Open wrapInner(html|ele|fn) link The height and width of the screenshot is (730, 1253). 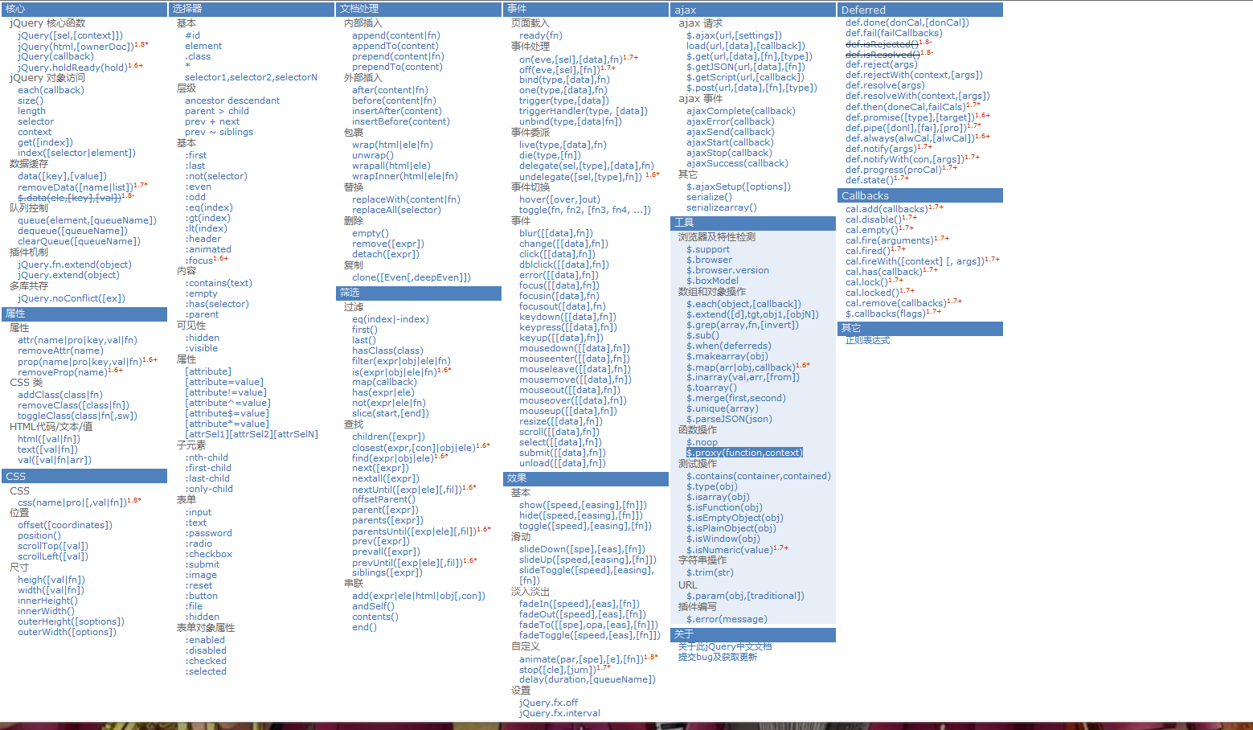tap(405, 176)
